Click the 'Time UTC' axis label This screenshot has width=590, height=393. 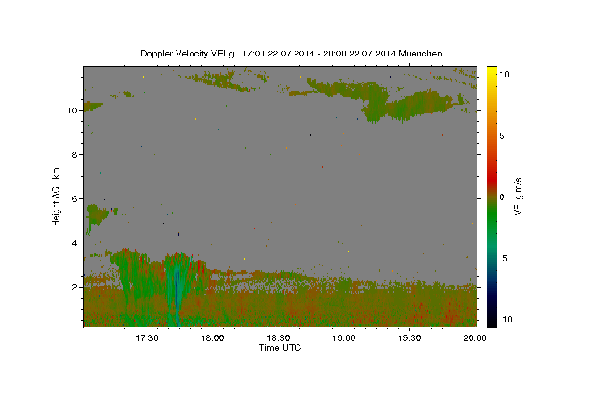(280, 348)
